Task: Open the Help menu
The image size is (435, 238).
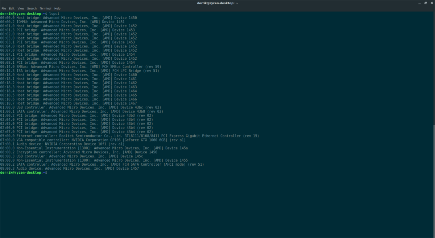Action: click(57, 8)
